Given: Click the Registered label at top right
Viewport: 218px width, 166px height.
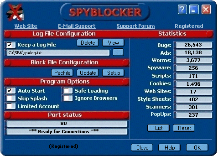Looking at the screenshot, I should pyautogui.click(x=189, y=26).
